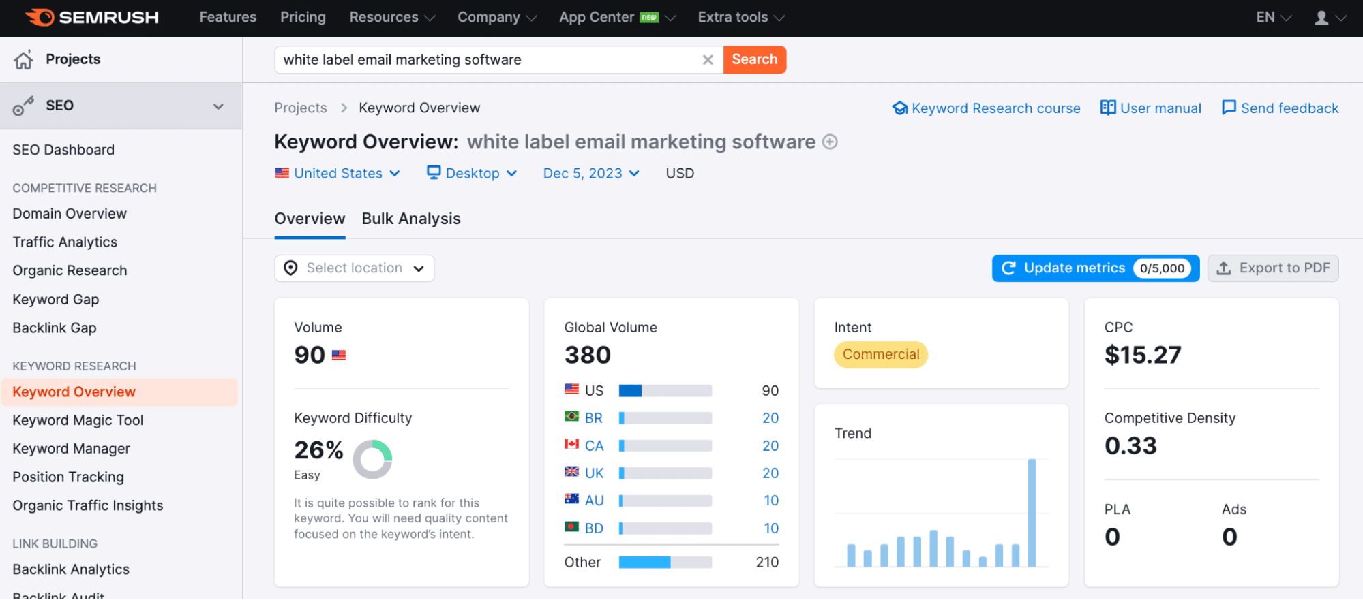The image size is (1363, 600).
Task: Open Organic Research in sidebar
Action: point(70,271)
